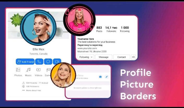Expand the Following dropdown
The width and height of the screenshot is (184, 108).
[x=86, y=57]
